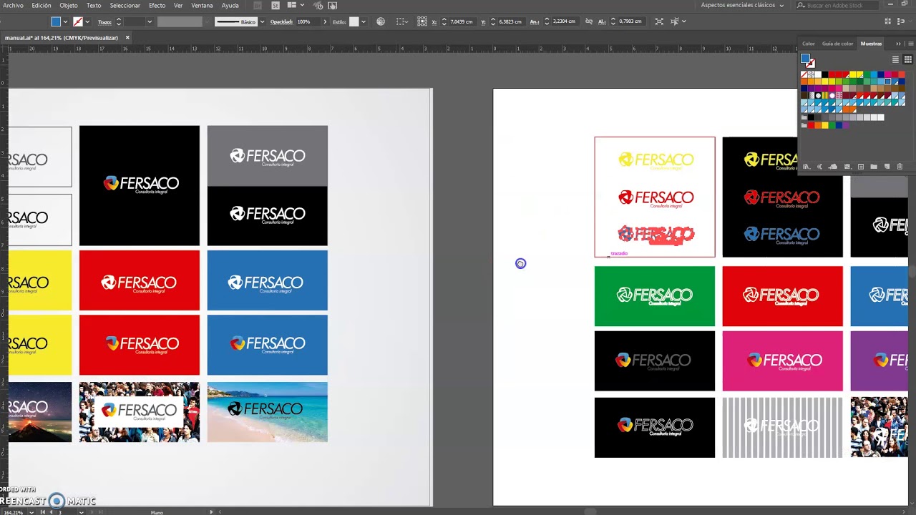This screenshot has height=515, width=916.
Task: Open the Aspectos esenciales clásicos workspace dropdown
Action: (x=742, y=5)
